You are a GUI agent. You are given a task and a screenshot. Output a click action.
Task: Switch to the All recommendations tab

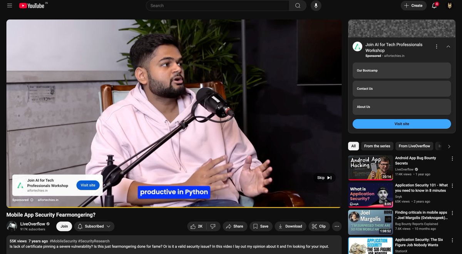click(353, 146)
